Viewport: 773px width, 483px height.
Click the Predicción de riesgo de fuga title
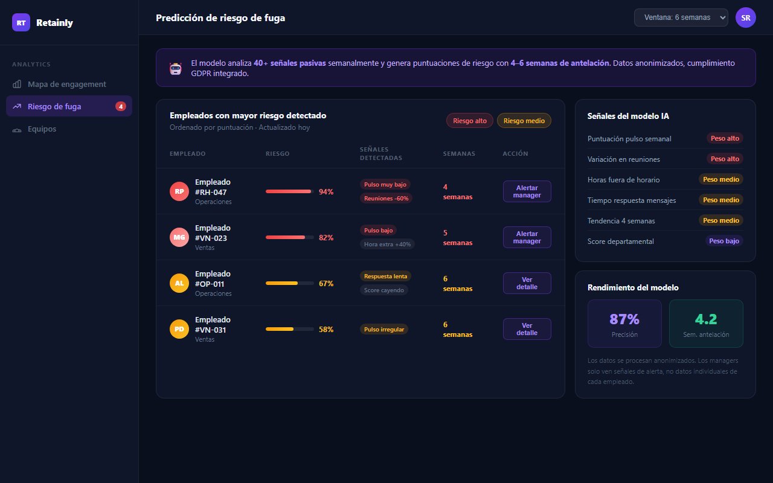[220, 18]
